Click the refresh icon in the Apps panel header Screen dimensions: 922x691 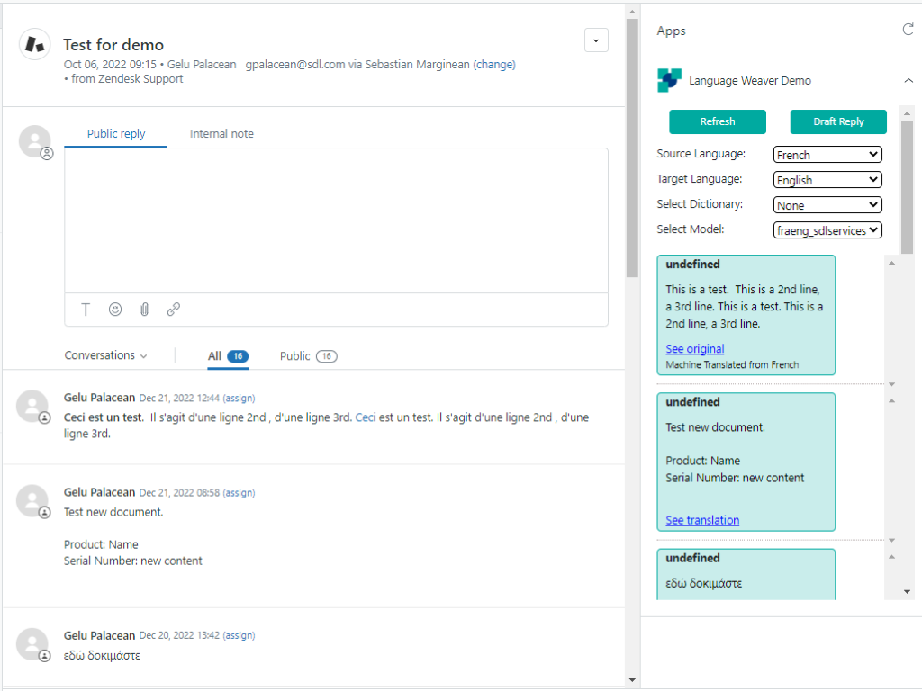point(908,28)
